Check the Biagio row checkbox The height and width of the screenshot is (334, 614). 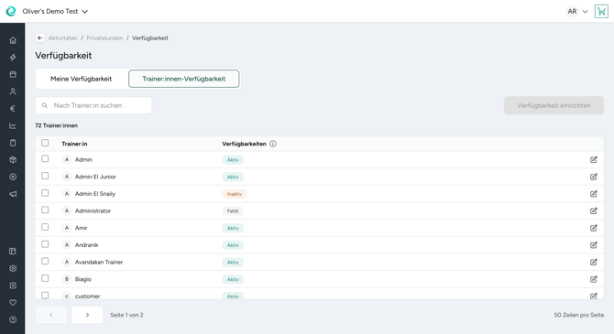45,278
